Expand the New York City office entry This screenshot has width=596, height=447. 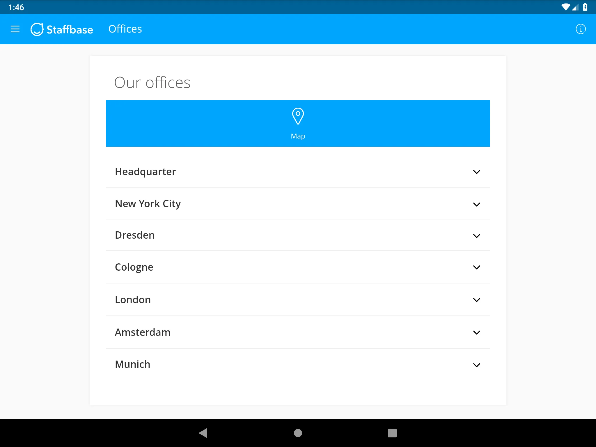coord(298,203)
